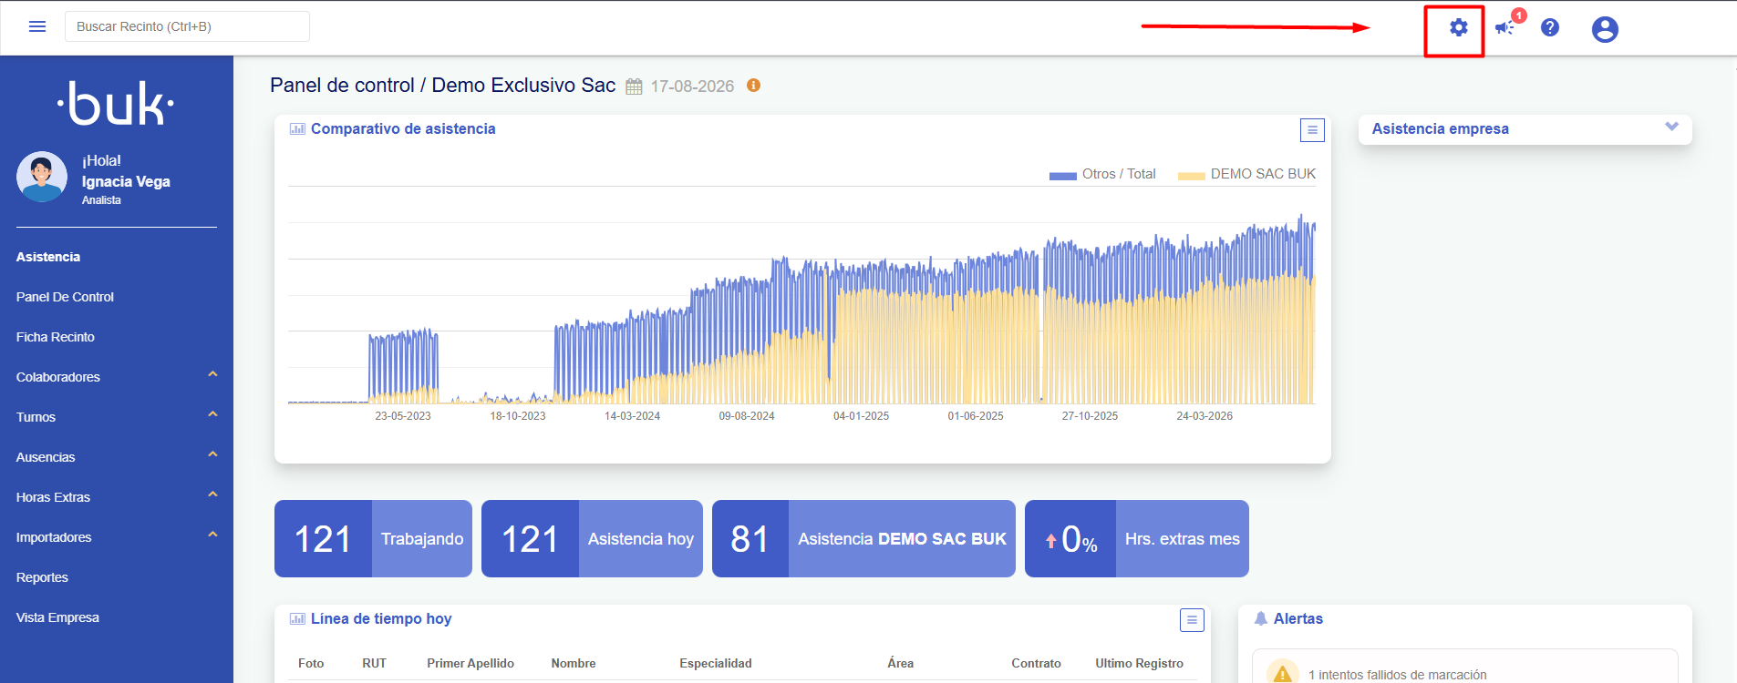The height and width of the screenshot is (683, 1737).
Task: Open Ficha Recinto in the sidebar
Action: click(56, 337)
